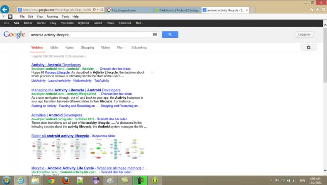The height and width of the screenshot is (185, 327).
Task: Open YouTube in the Google bar
Action: [x=67, y=23]
